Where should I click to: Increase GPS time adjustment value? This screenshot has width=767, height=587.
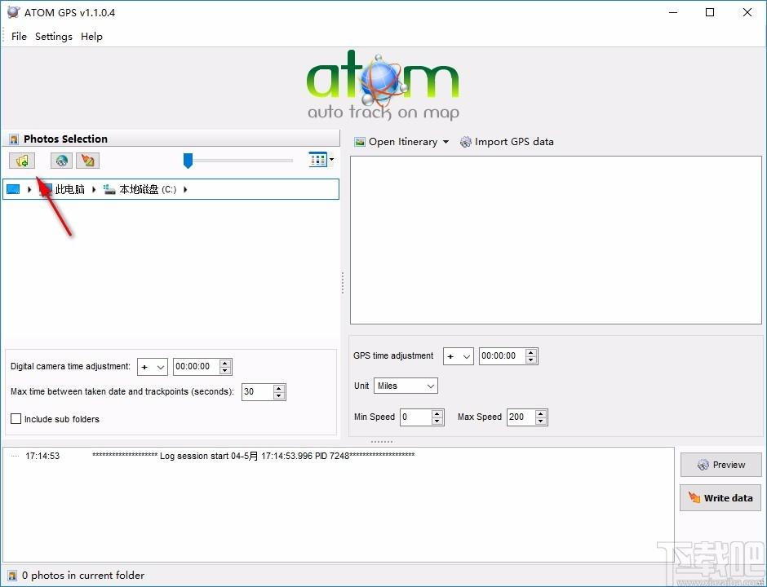coord(531,352)
